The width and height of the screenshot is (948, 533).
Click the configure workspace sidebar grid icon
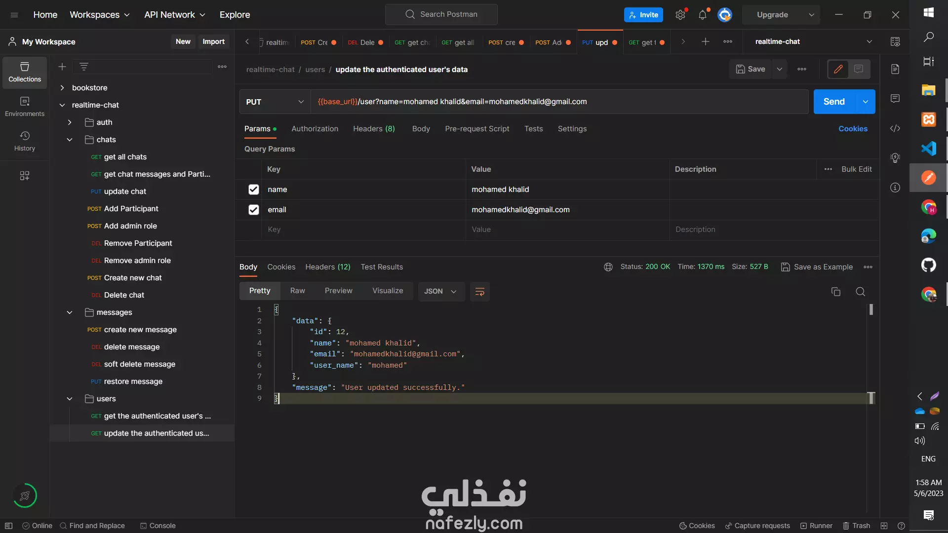click(25, 176)
